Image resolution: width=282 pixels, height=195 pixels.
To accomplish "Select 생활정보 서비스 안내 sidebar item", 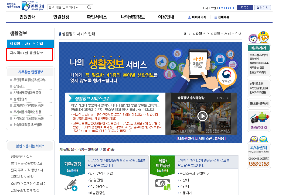I will click(x=30, y=44).
